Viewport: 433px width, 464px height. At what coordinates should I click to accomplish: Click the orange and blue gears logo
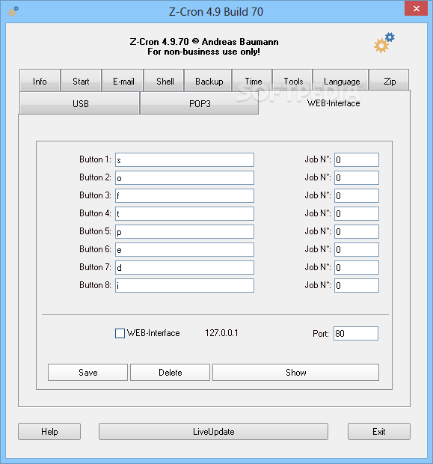(x=384, y=43)
